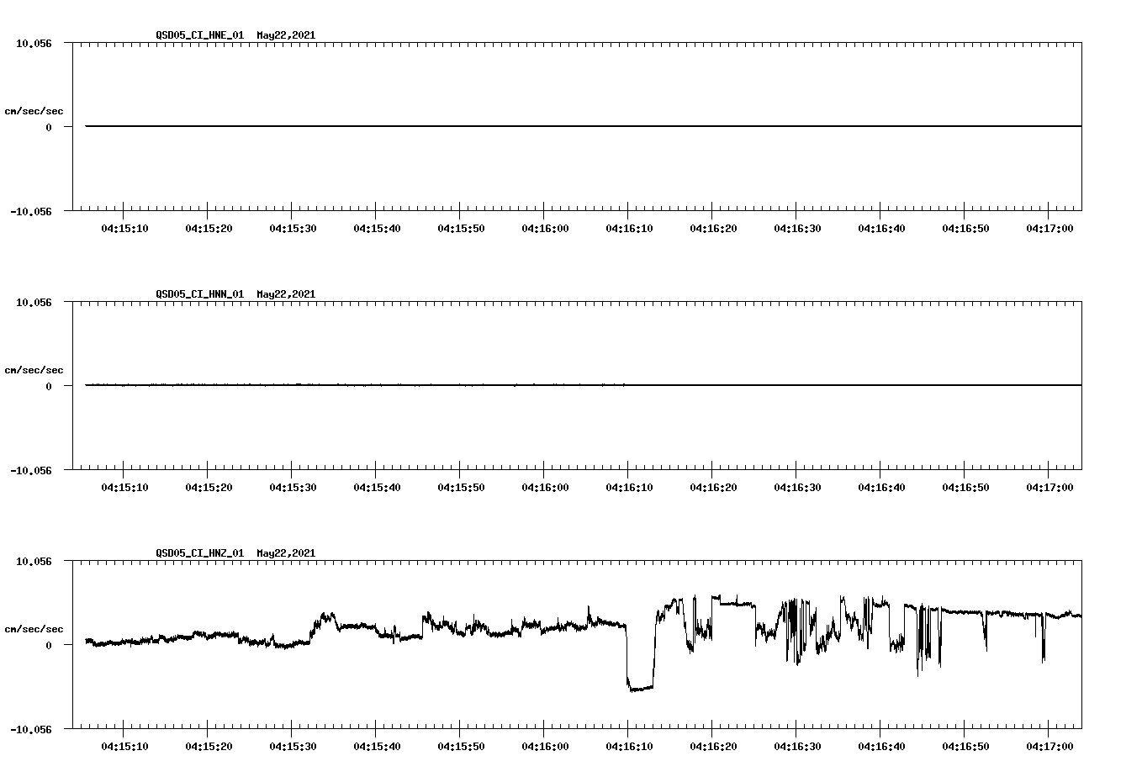
Task: Select the HNN waveform baseline trace
Action: pyautogui.click(x=505, y=384)
